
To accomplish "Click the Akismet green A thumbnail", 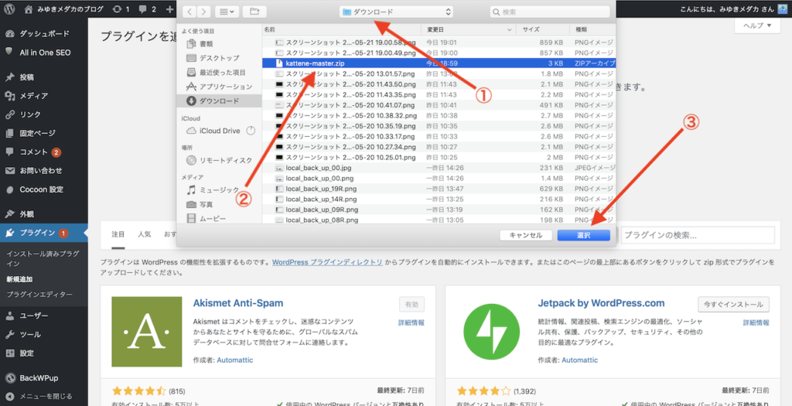I will [x=146, y=331].
